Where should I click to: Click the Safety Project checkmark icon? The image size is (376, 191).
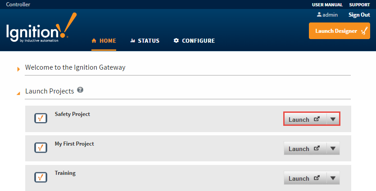(x=41, y=118)
